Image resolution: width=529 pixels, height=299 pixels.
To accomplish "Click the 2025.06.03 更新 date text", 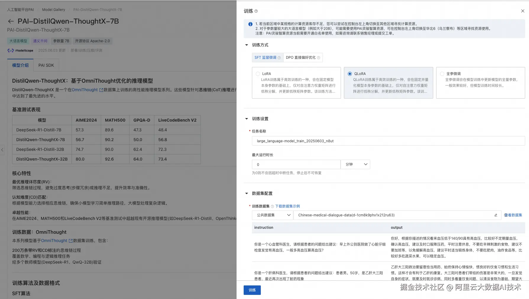I will (x=52, y=50).
